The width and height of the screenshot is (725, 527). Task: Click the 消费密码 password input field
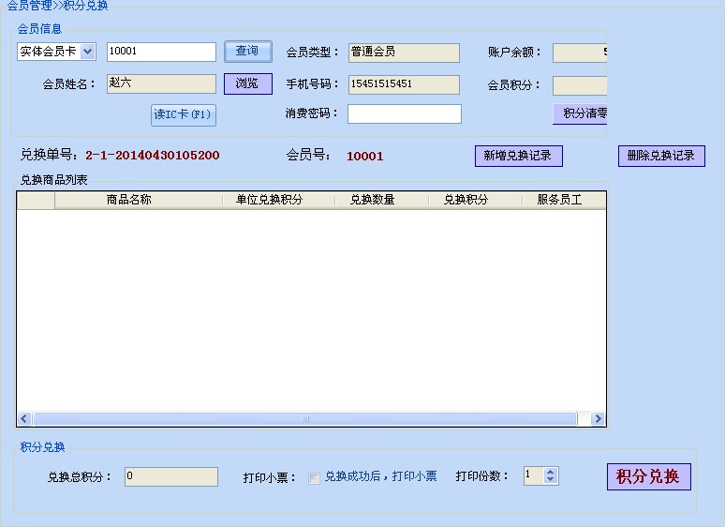pyautogui.click(x=404, y=113)
